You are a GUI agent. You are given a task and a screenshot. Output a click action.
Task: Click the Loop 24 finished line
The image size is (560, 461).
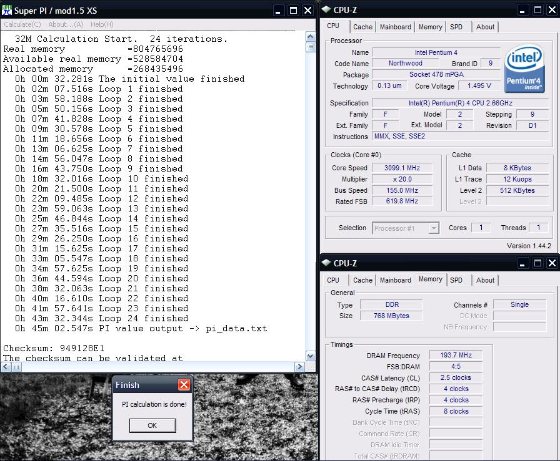click(x=101, y=318)
